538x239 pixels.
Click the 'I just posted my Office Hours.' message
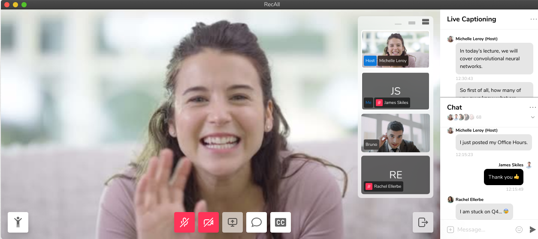(494, 142)
